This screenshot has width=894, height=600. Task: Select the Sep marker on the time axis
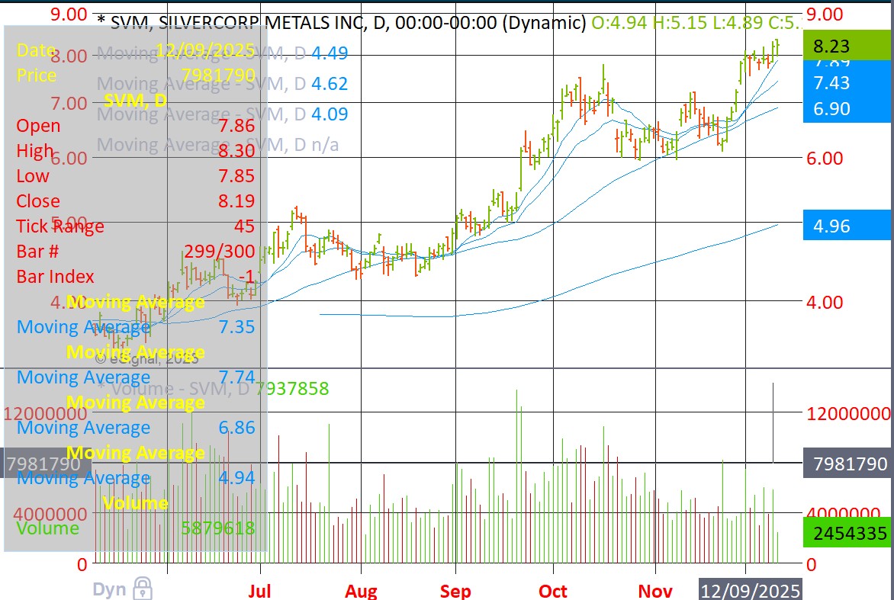click(x=455, y=591)
